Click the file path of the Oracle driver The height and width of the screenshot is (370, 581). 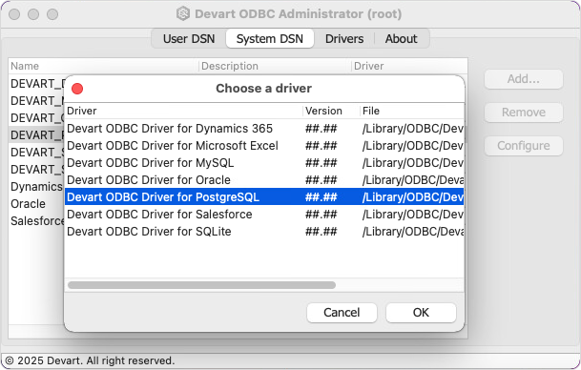click(413, 180)
